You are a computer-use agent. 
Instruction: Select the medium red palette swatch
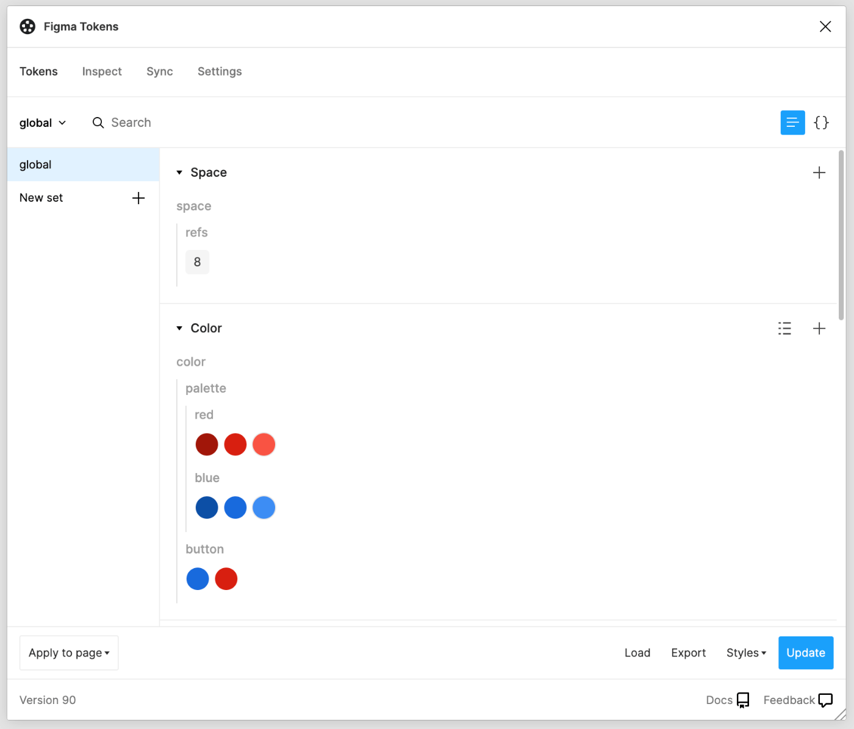(x=235, y=444)
